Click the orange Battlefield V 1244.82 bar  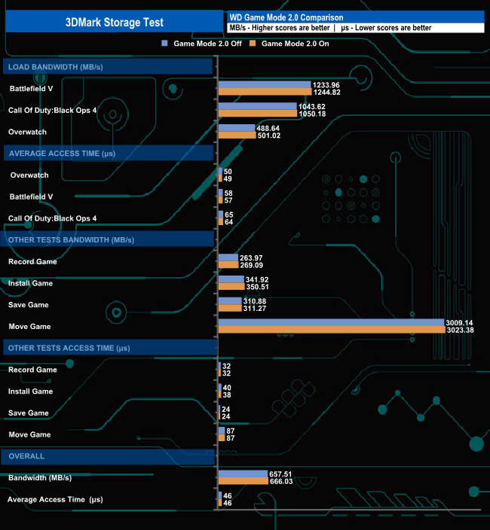pyautogui.click(x=265, y=92)
